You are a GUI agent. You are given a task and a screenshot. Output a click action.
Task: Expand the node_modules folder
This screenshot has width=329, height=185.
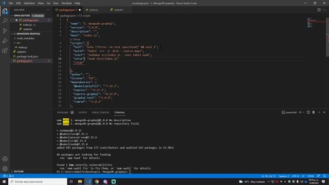tap(25, 38)
